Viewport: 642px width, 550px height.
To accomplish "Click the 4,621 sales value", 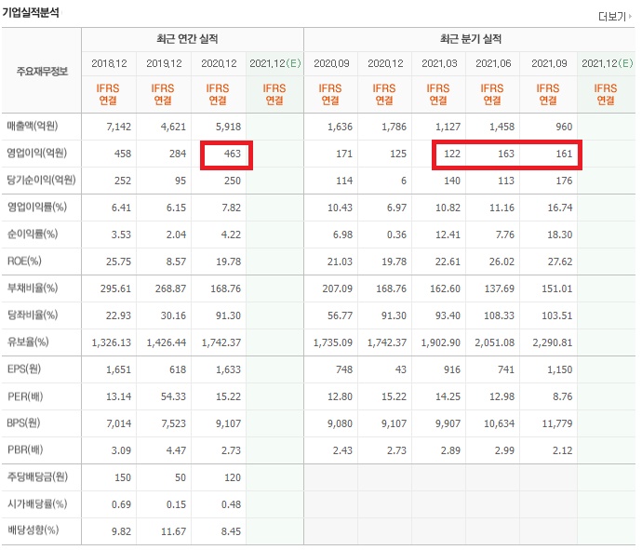I will [173, 127].
